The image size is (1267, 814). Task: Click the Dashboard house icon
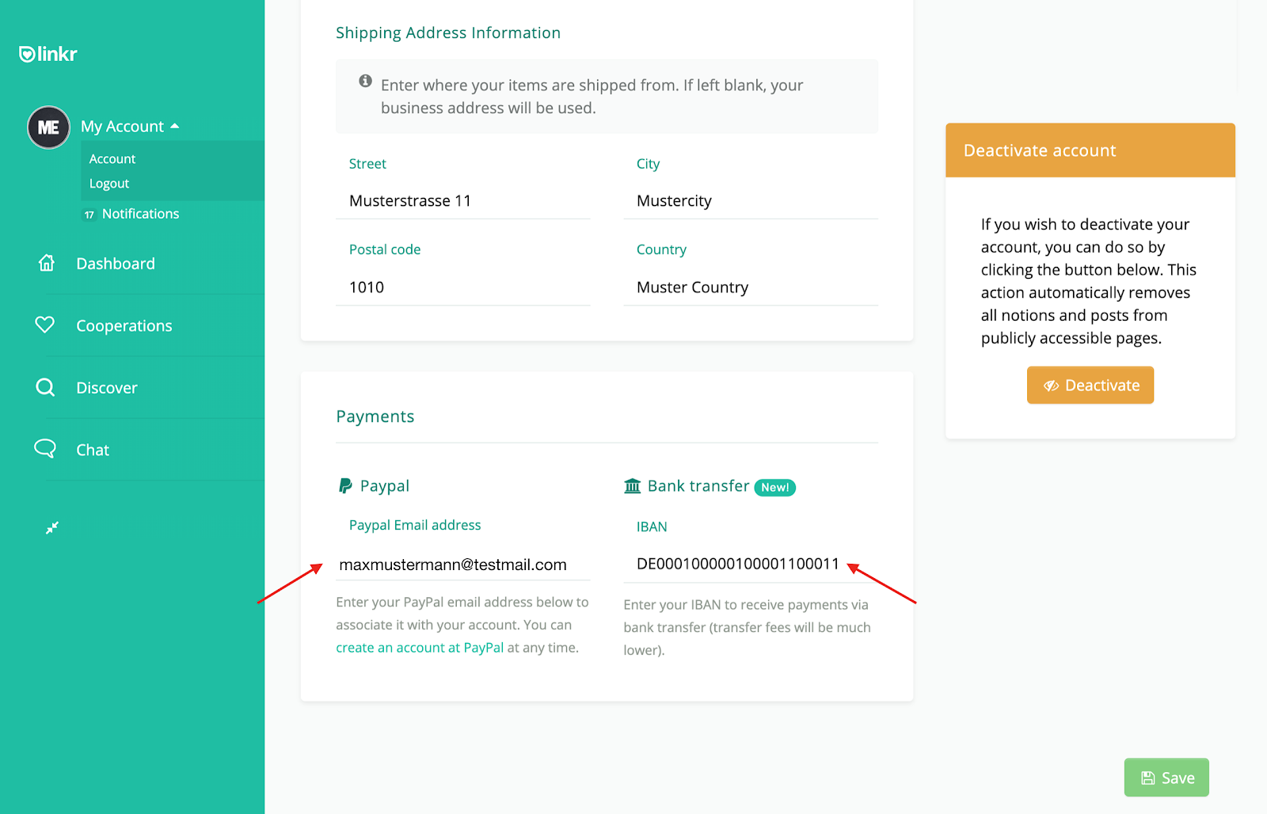coord(47,263)
